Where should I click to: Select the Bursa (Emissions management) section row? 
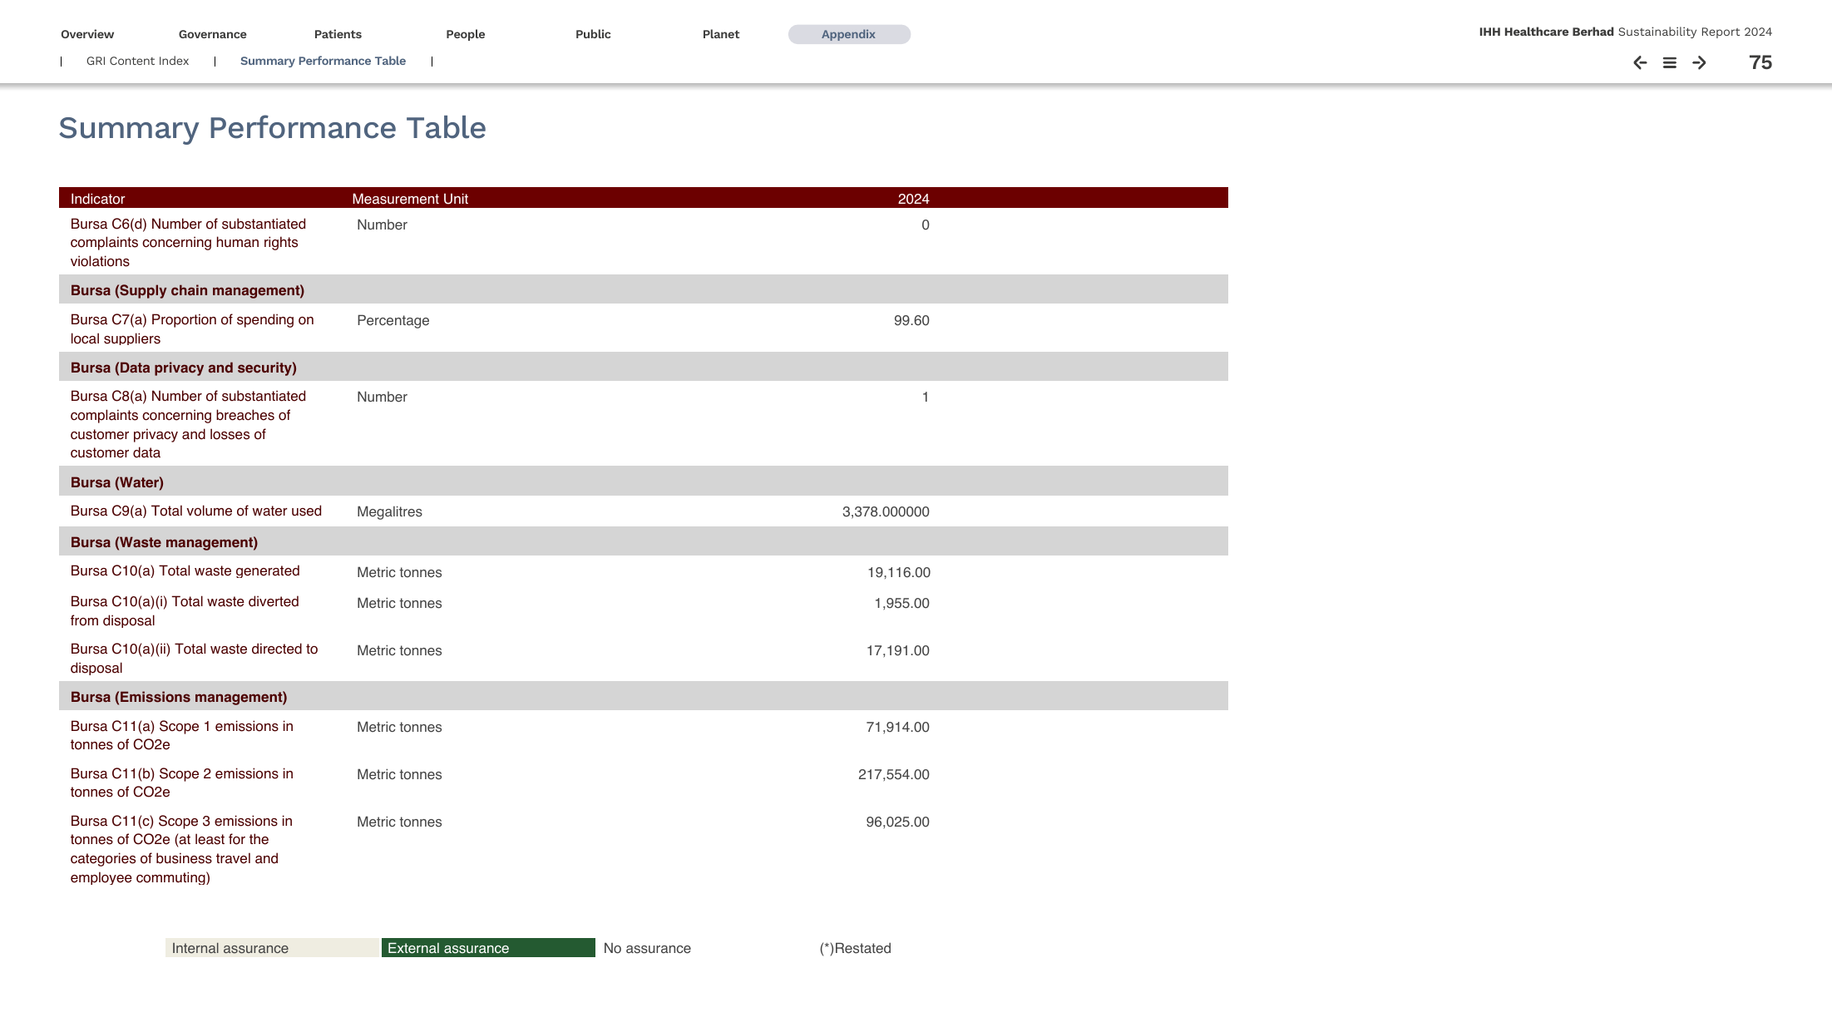pyautogui.click(x=644, y=696)
